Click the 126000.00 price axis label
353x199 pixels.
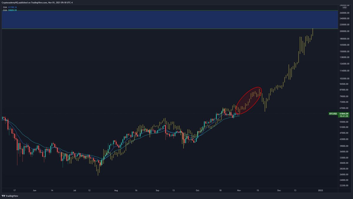(x=344, y=64)
